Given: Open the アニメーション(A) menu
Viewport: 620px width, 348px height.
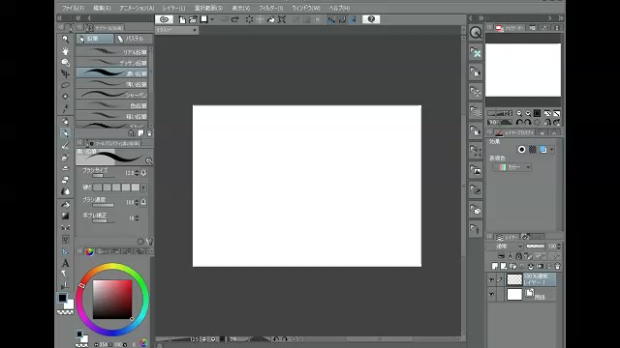Looking at the screenshot, I should (137, 8).
